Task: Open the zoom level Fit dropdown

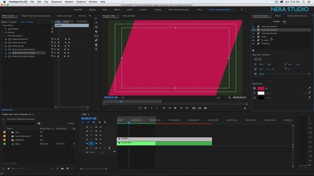Action: (126, 98)
